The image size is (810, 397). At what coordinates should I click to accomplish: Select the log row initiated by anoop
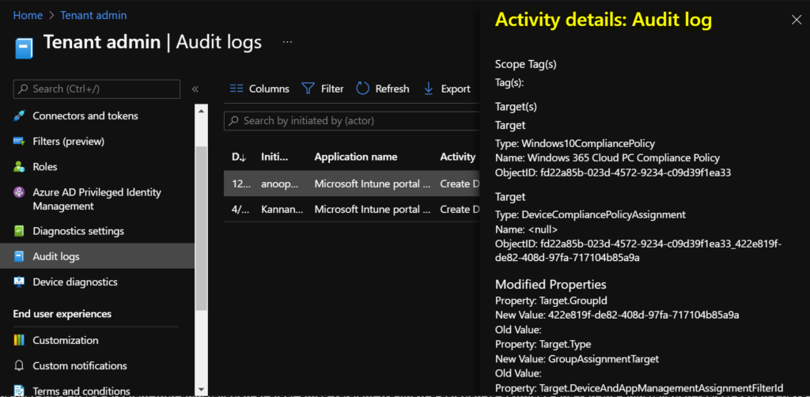click(352, 183)
